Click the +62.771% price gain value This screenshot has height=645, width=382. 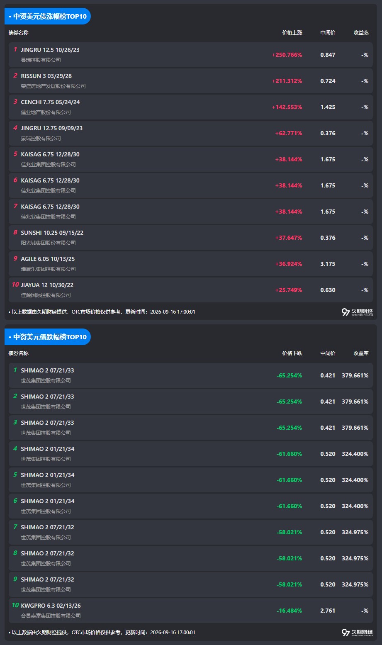coord(289,133)
